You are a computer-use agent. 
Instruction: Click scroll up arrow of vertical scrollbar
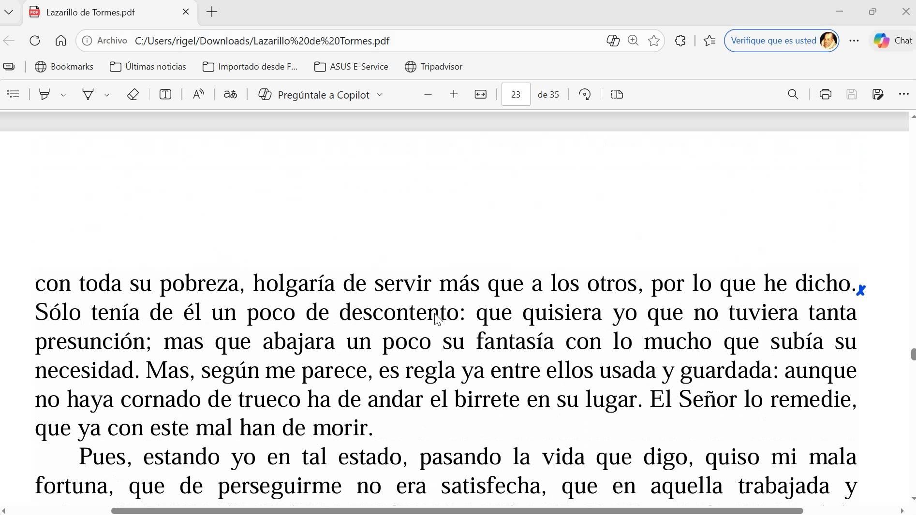pos(913,116)
